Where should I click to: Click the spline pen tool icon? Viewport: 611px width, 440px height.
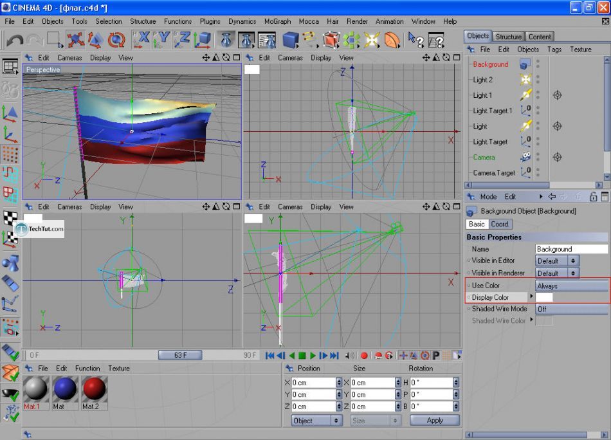(310, 40)
